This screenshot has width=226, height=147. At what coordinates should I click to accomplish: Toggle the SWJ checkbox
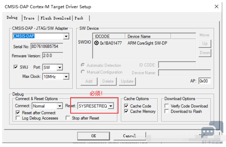(15, 67)
